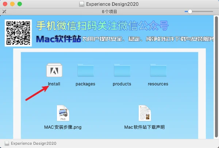The height and width of the screenshot is (148, 219).
Task: Open the packages folder icon
Action: click(86, 70)
